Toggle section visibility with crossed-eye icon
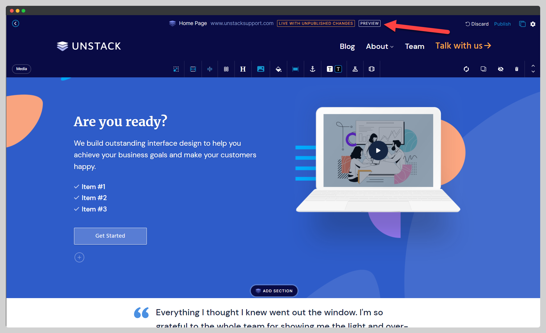The width and height of the screenshot is (546, 333). [x=501, y=69]
